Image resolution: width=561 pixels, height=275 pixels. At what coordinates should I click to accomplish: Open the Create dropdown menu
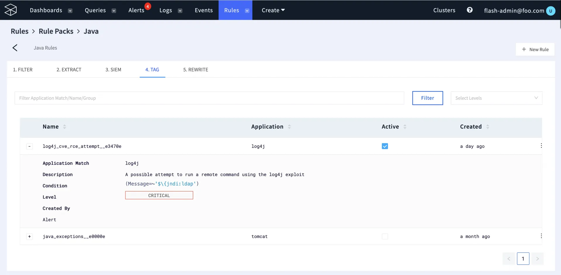coord(273,10)
